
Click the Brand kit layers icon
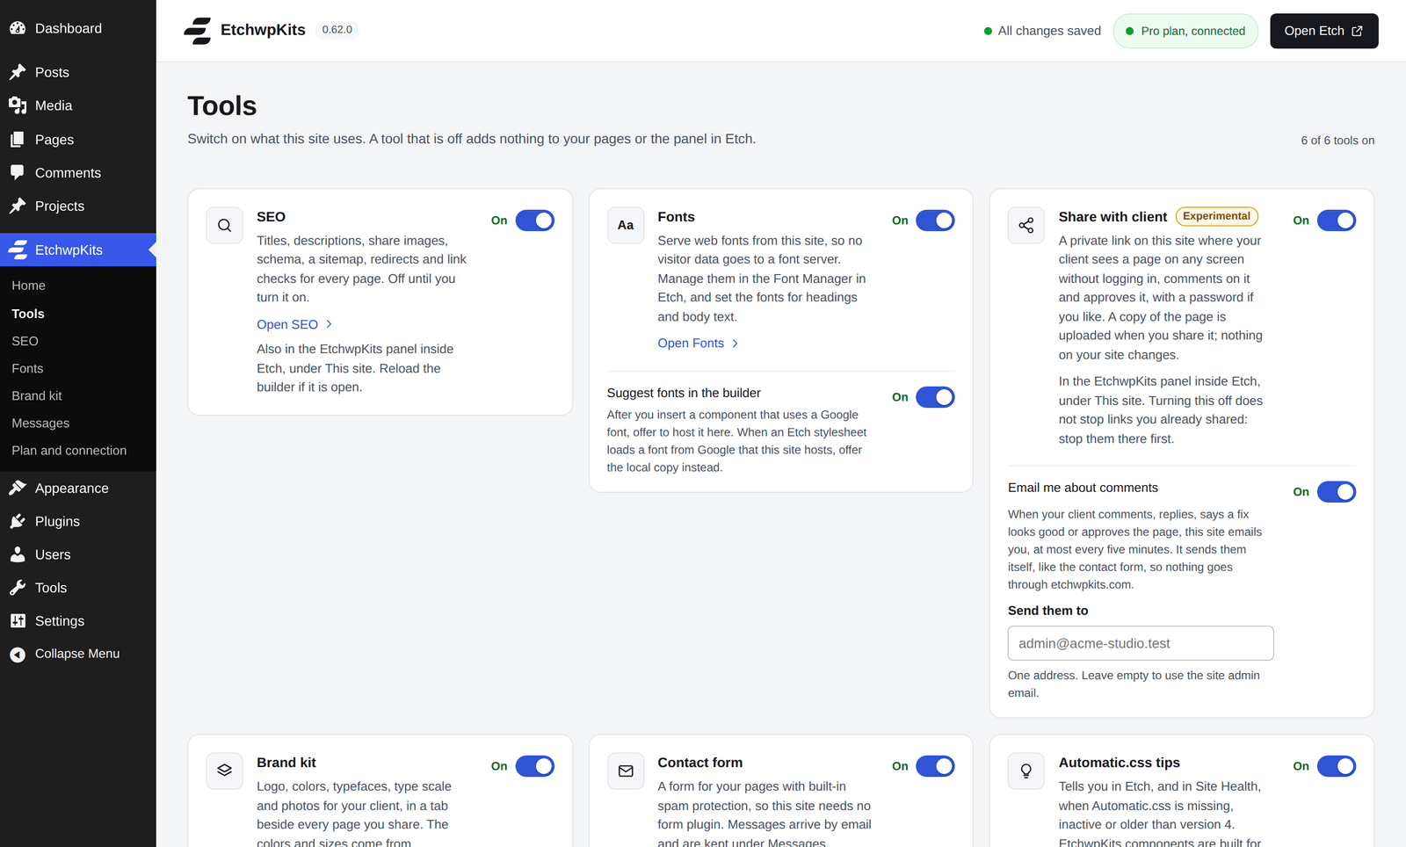click(225, 771)
